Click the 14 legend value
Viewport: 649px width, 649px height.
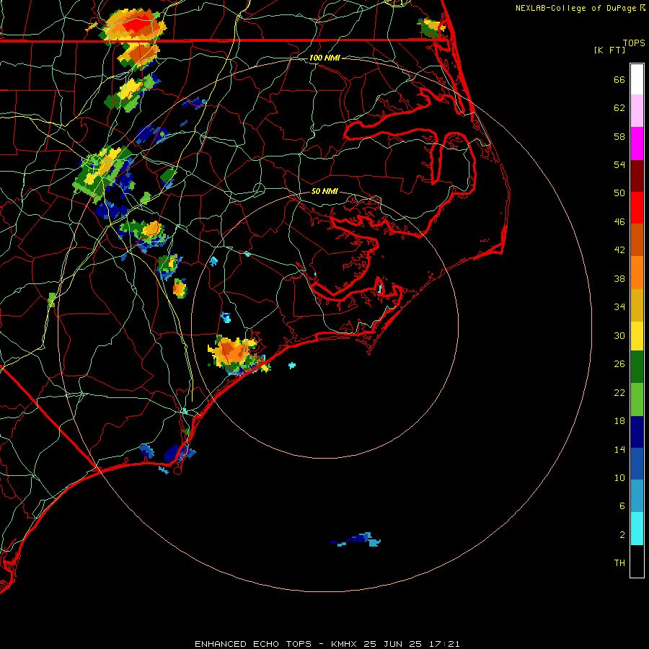[619, 449]
